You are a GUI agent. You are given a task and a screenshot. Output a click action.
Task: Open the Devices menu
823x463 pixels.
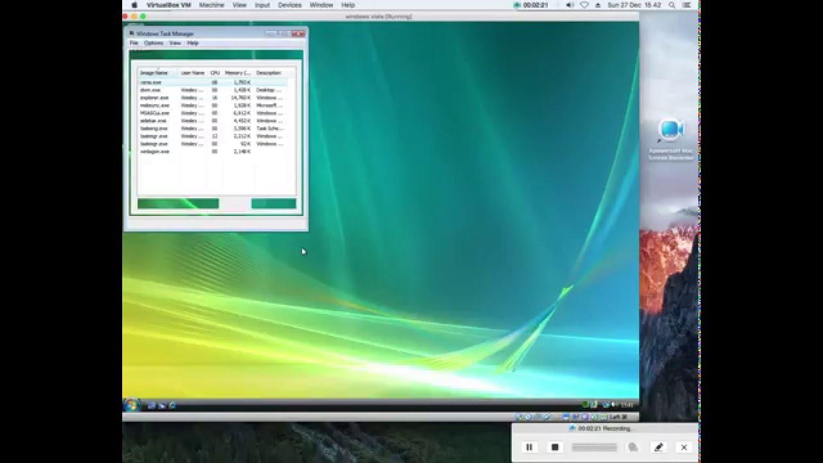(x=289, y=5)
